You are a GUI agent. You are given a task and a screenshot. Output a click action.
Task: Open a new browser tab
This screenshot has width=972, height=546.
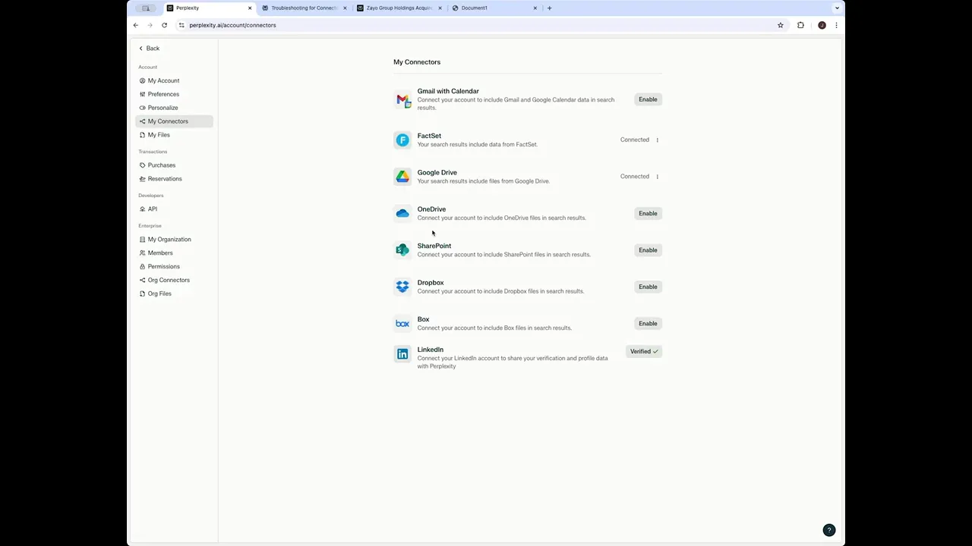click(549, 8)
